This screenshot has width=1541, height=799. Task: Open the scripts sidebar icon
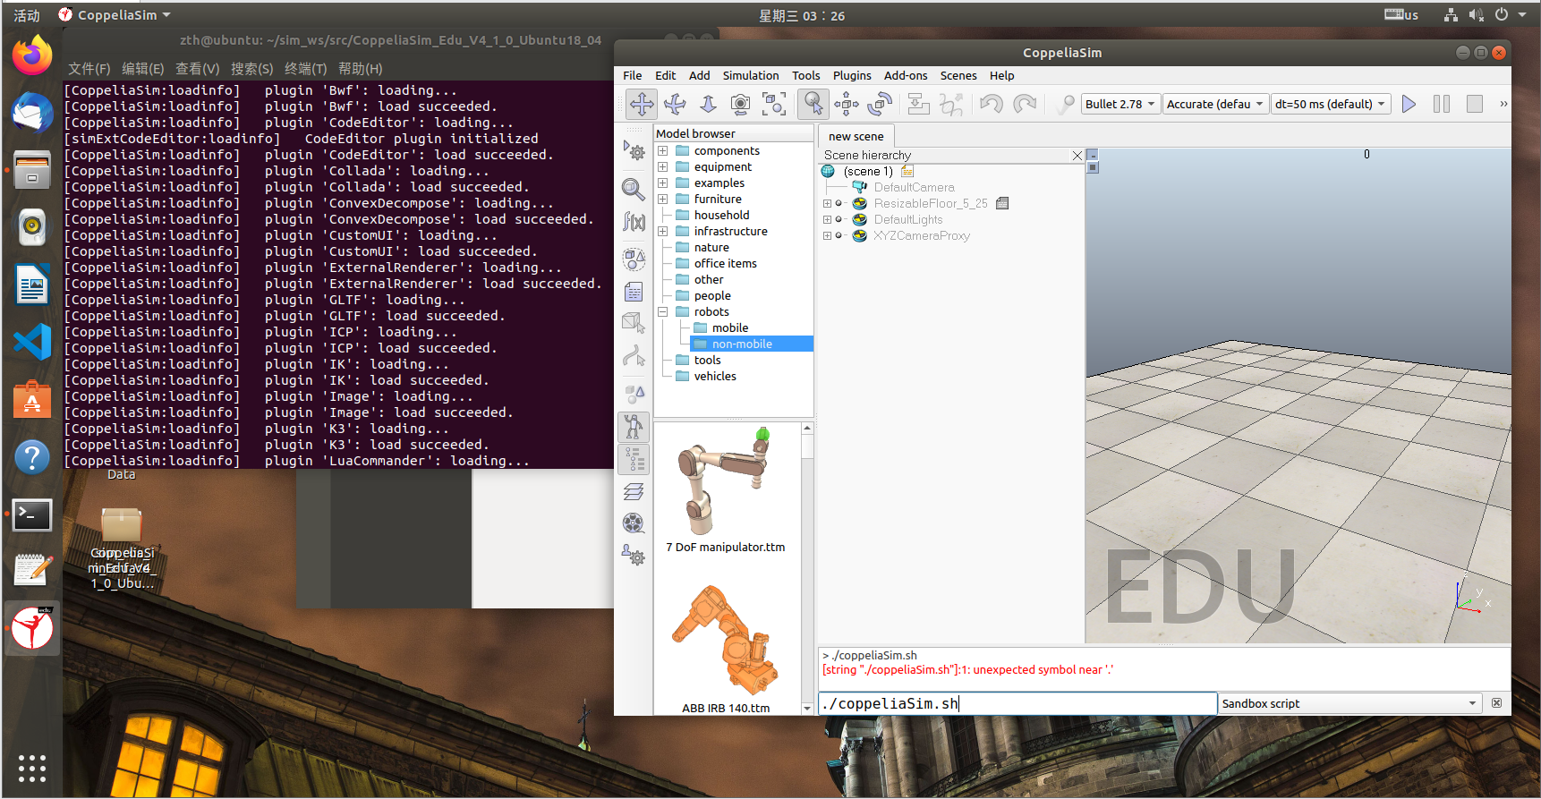pyautogui.click(x=634, y=292)
